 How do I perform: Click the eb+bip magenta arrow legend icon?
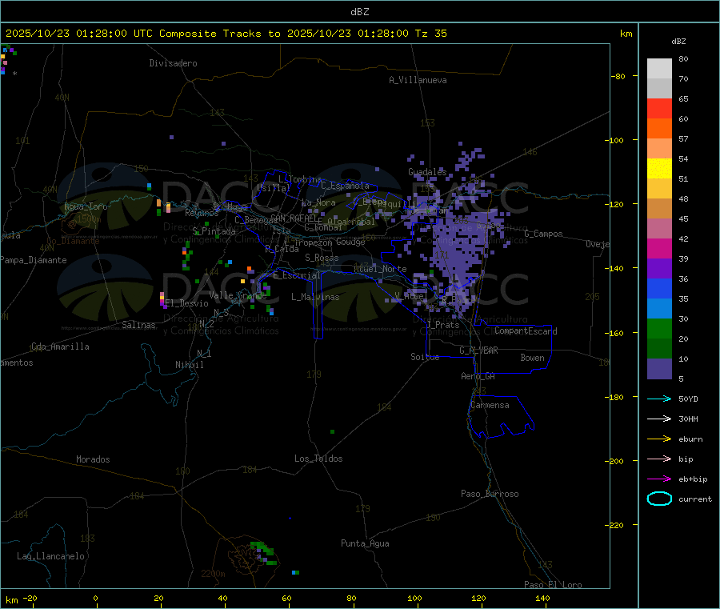coord(659,479)
